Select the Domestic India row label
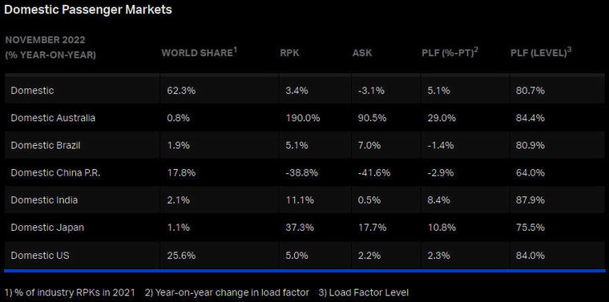 pos(44,200)
